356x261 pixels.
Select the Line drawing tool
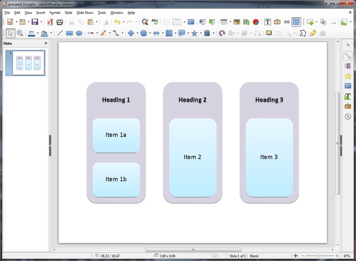pos(60,33)
